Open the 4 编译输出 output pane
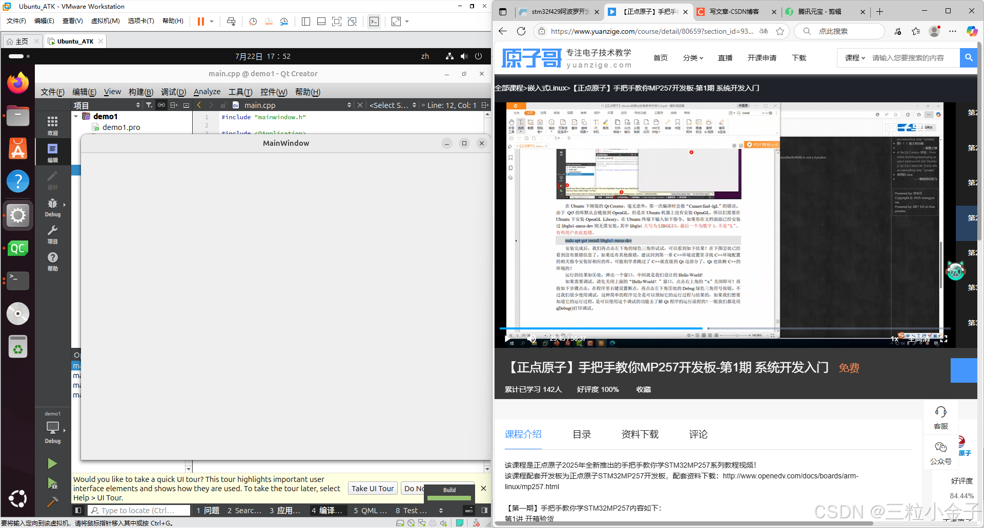The width and height of the screenshot is (984, 528). (326, 510)
